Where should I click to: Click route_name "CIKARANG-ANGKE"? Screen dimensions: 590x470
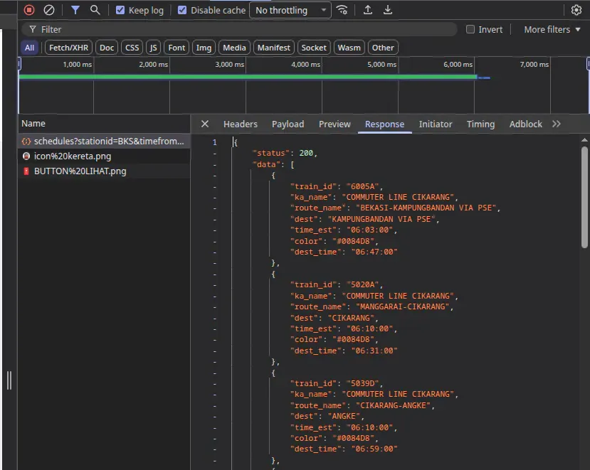(x=393, y=405)
